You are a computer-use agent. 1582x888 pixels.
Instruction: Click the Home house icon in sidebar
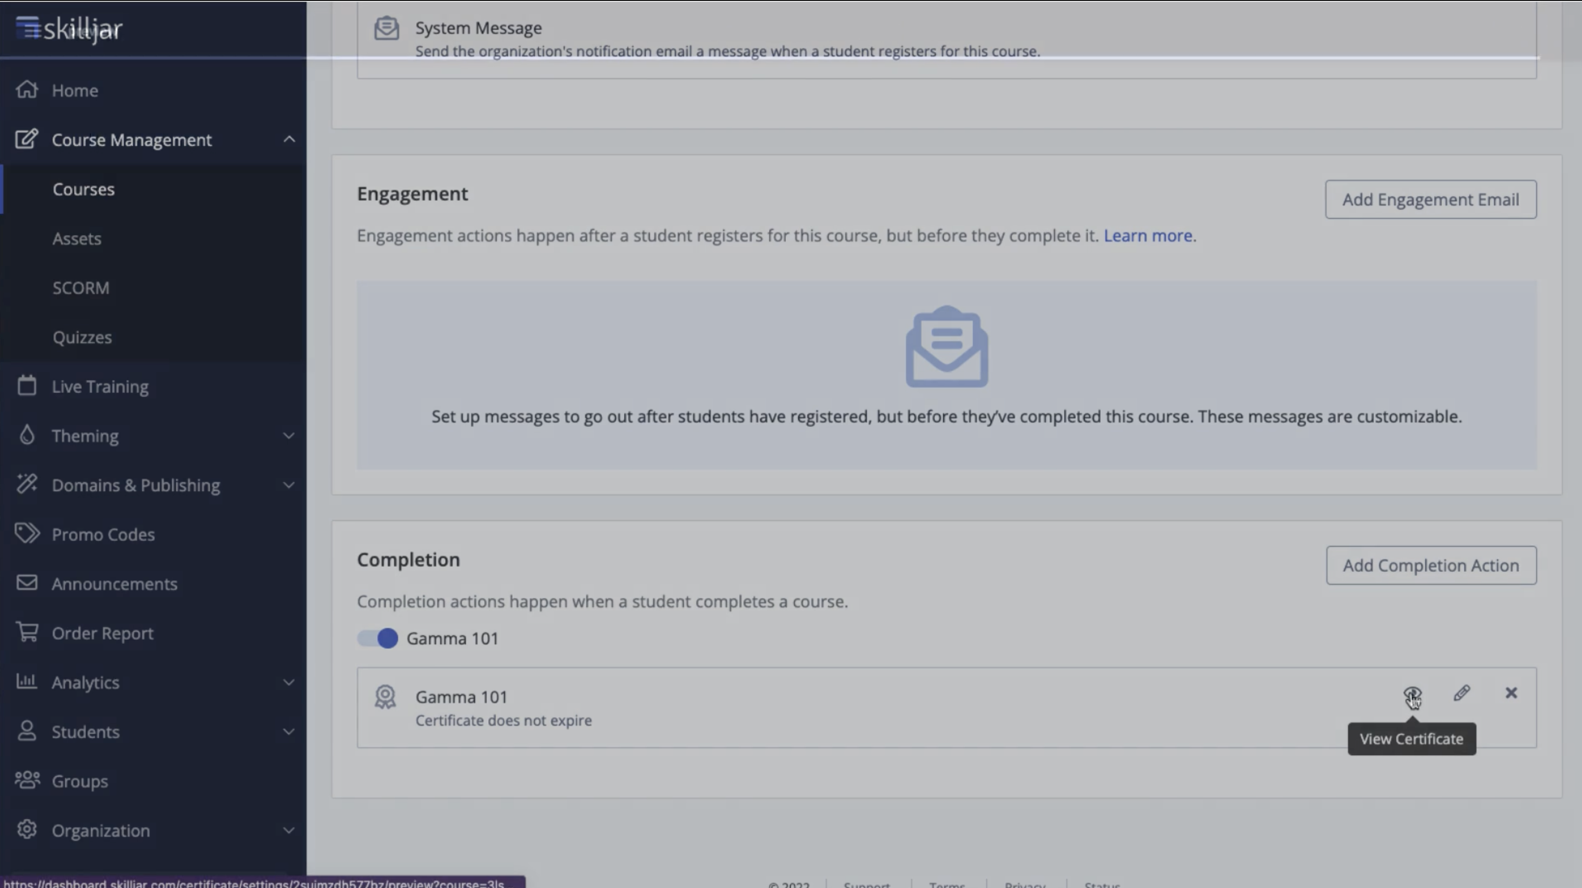click(x=27, y=90)
